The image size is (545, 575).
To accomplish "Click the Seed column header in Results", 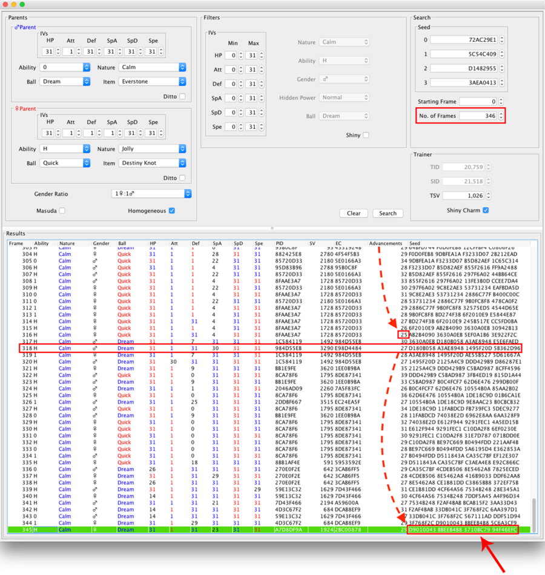I will (415, 243).
